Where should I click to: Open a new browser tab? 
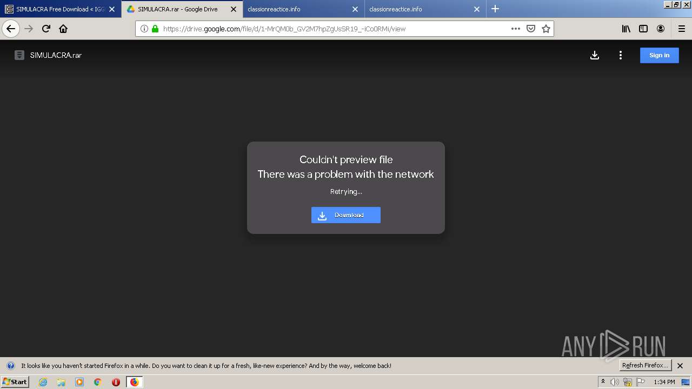pos(495,9)
